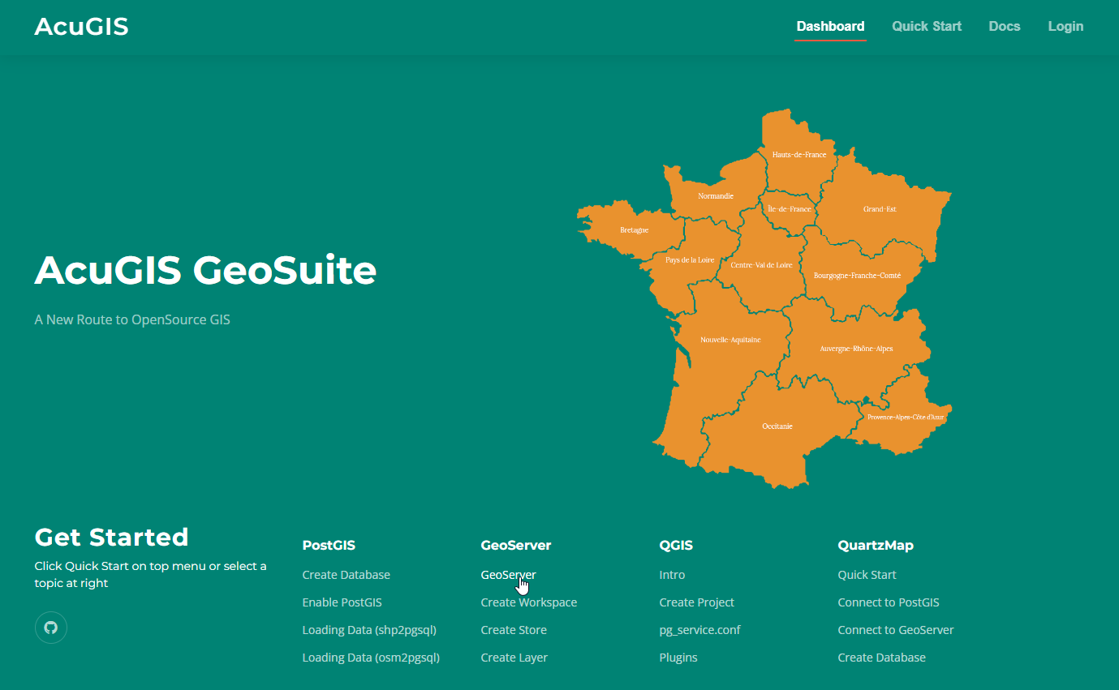Image resolution: width=1119 pixels, height=690 pixels.
Task: Click the GeoServer column heading
Action: tap(516, 546)
